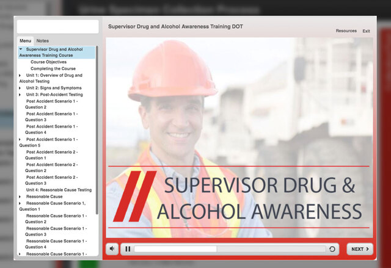Image resolution: width=391 pixels, height=268 pixels.
Task: Pause the slide playback
Action: tap(128, 249)
